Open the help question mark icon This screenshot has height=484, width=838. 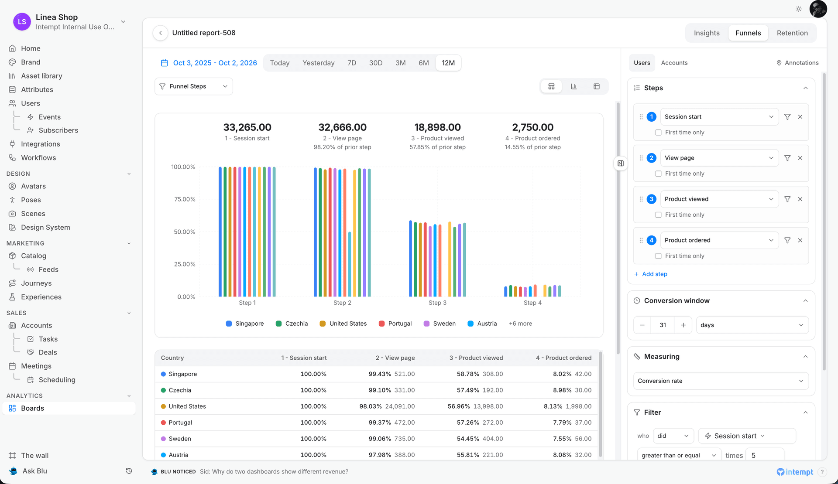tap(822, 472)
